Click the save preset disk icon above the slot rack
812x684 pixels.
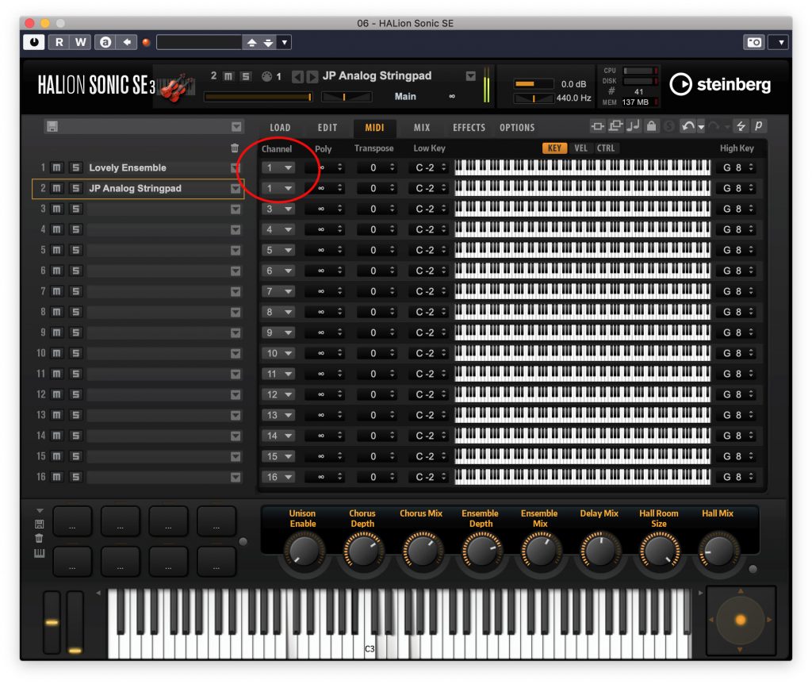(x=52, y=127)
